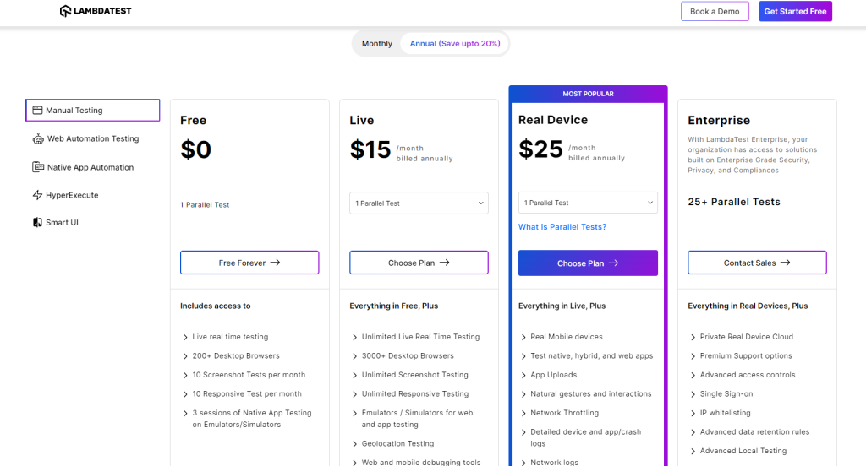This screenshot has width=866, height=466.
Task: Click chevron beside Unlimited Live Real Time Testing
Action: click(x=354, y=337)
